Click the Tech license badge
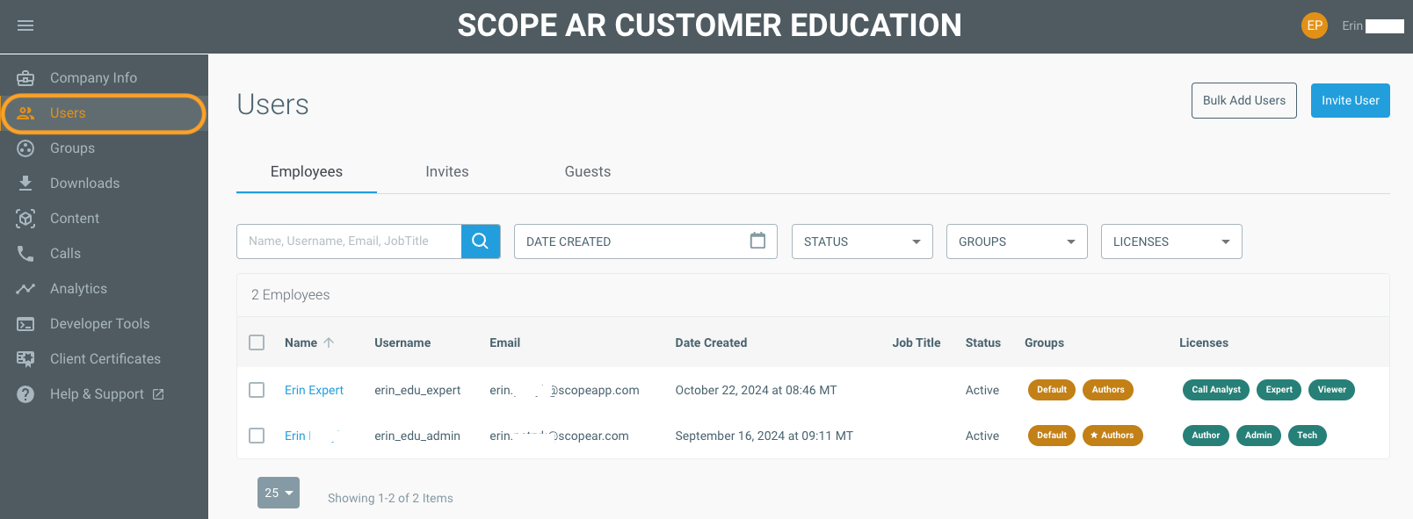Image resolution: width=1413 pixels, height=519 pixels. coord(1308,436)
